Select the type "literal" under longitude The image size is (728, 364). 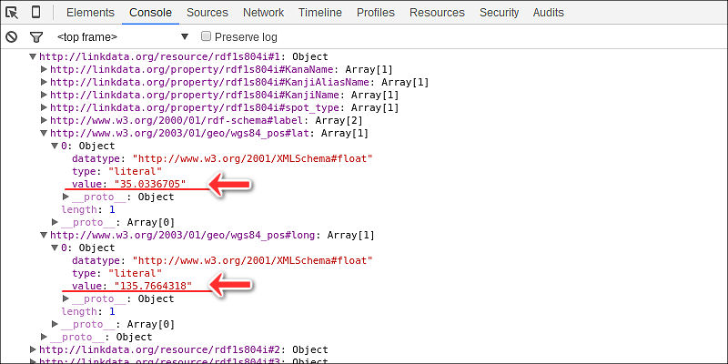[x=135, y=273]
